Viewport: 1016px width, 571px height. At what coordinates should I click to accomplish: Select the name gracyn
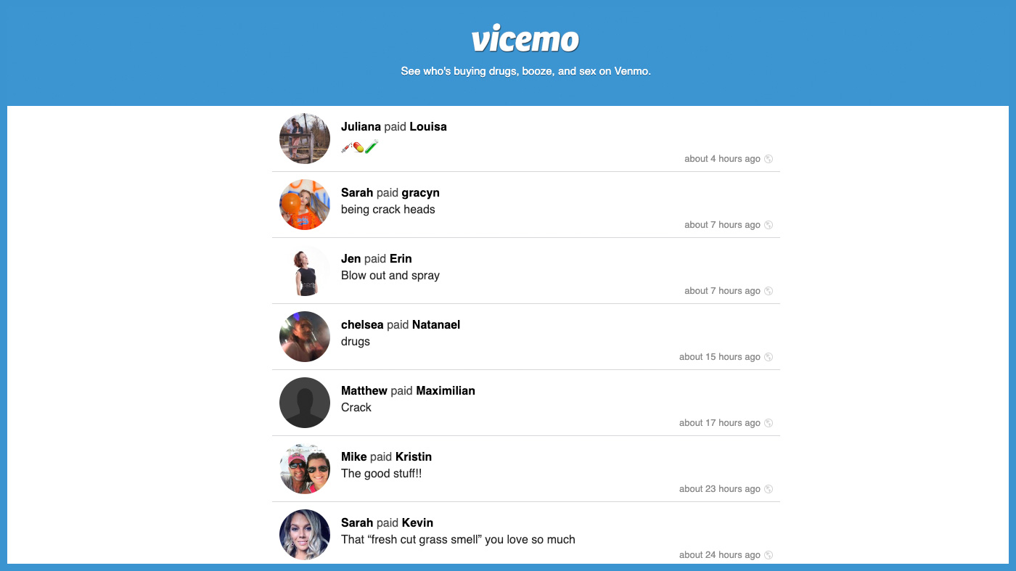point(420,193)
